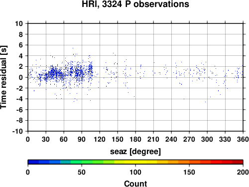Click the yellow segment near the 100 mark on the colorbar
The image size is (249, 187).
(135, 162)
